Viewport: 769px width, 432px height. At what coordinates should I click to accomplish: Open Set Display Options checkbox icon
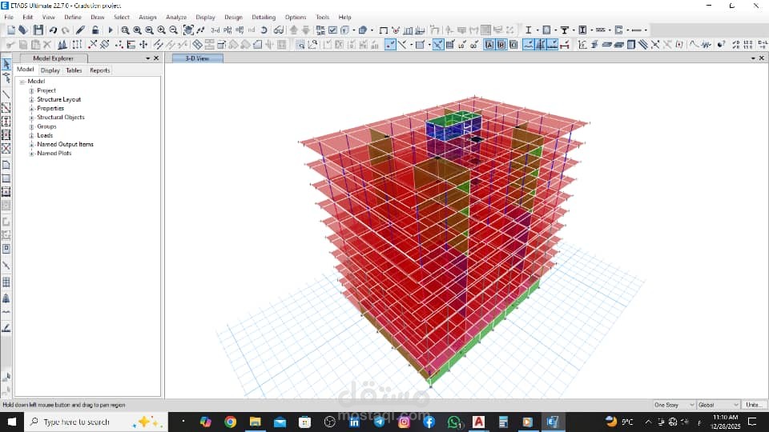(332, 30)
